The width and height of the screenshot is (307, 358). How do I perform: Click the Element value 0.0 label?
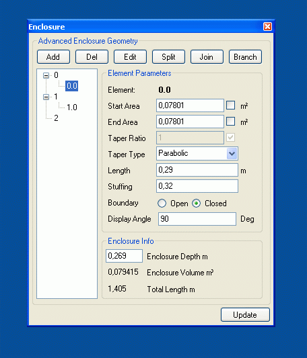pyautogui.click(x=164, y=90)
